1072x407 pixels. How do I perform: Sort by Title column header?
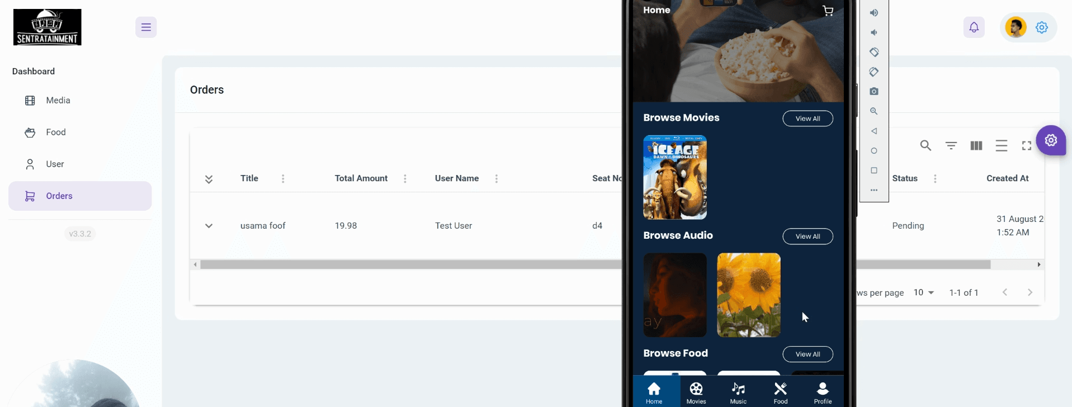tap(249, 178)
